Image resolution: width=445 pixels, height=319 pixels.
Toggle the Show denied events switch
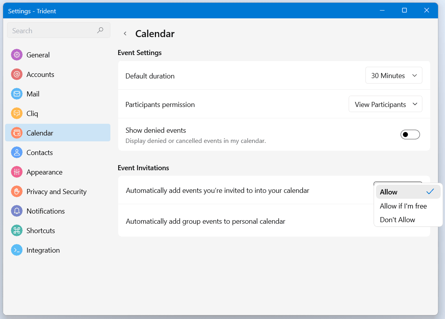pos(410,135)
